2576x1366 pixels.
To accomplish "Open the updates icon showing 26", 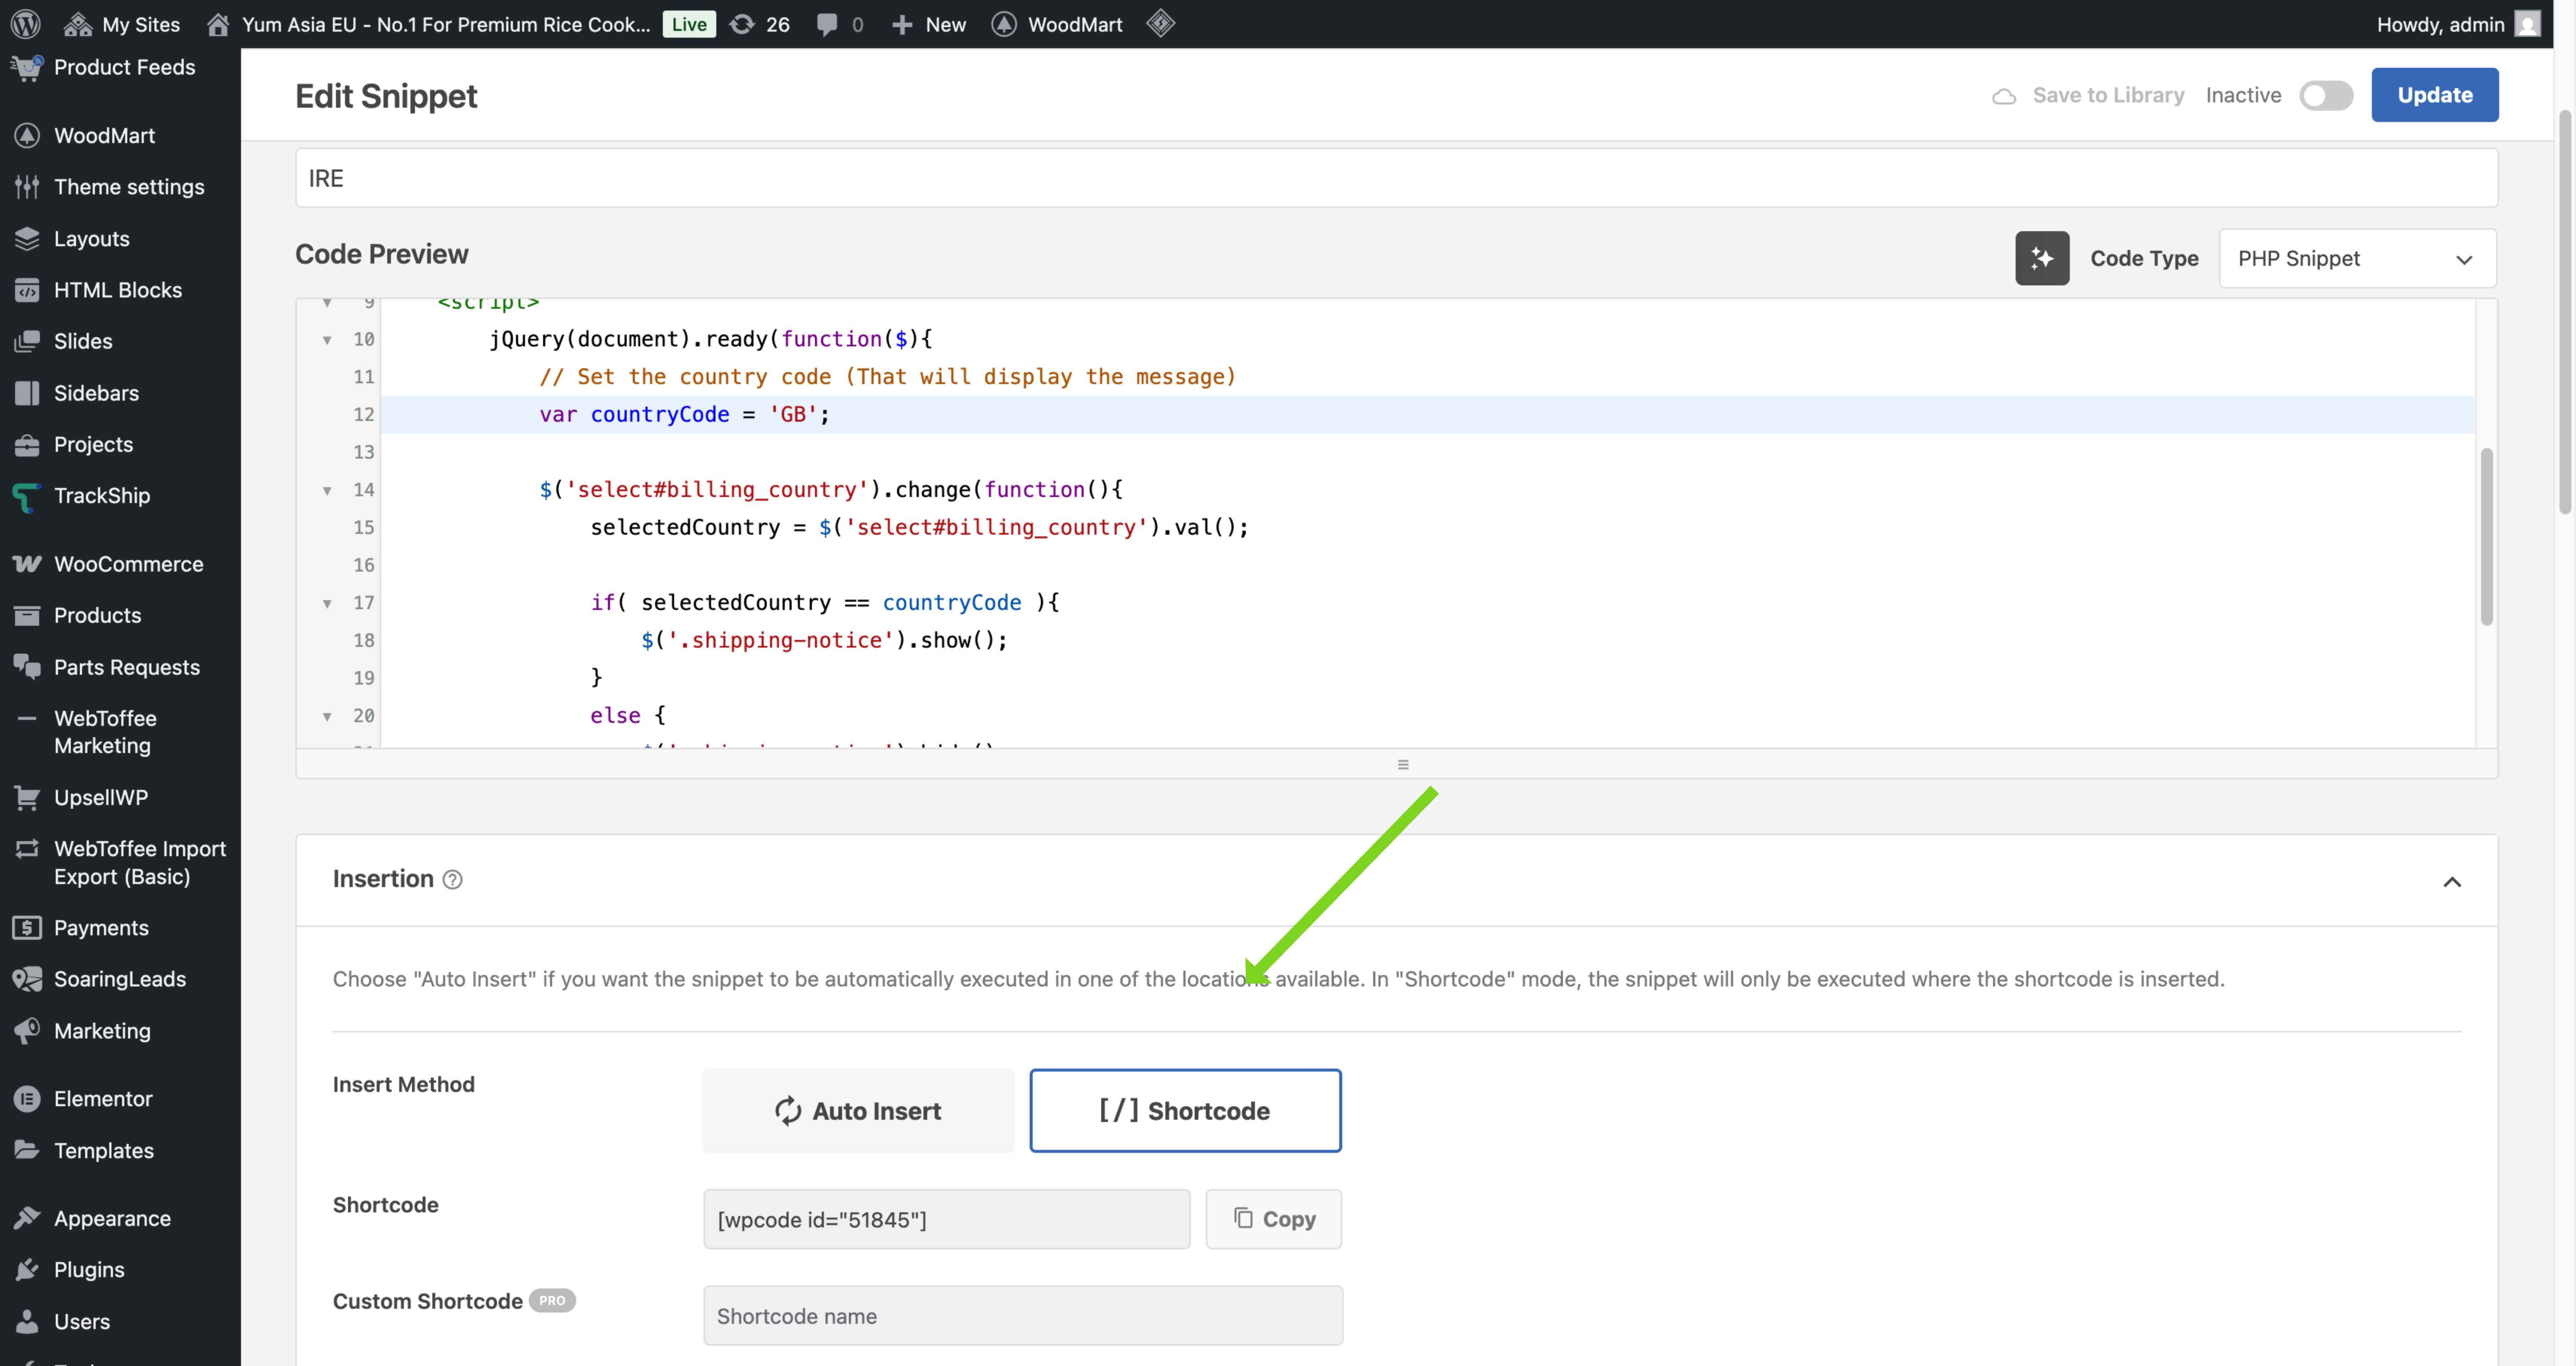I will point(741,24).
